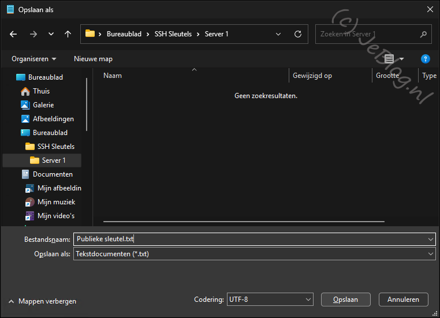440x318 pixels.
Task: Sort files by Naam column header
Action: pyautogui.click(x=113, y=76)
